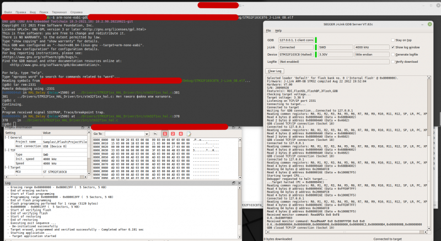Select 2-byte view icon in memory toolbar
Image resolution: width=441 pixels, height=241 pixels.
coord(173,134)
